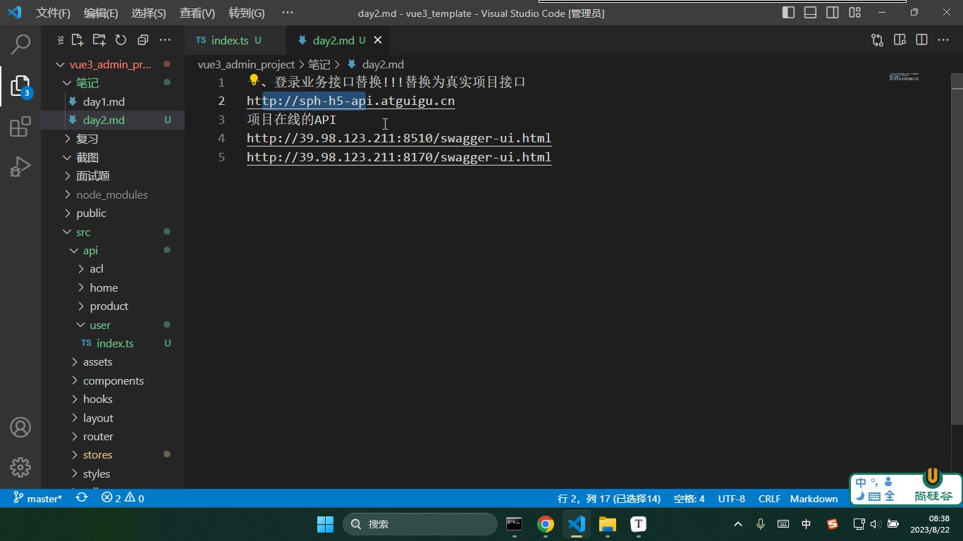Create a new folder in Explorer toolbar
Viewport: 963px width, 541px height.
[99, 40]
